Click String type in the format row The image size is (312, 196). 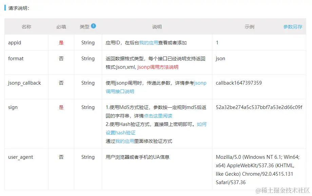88,59
